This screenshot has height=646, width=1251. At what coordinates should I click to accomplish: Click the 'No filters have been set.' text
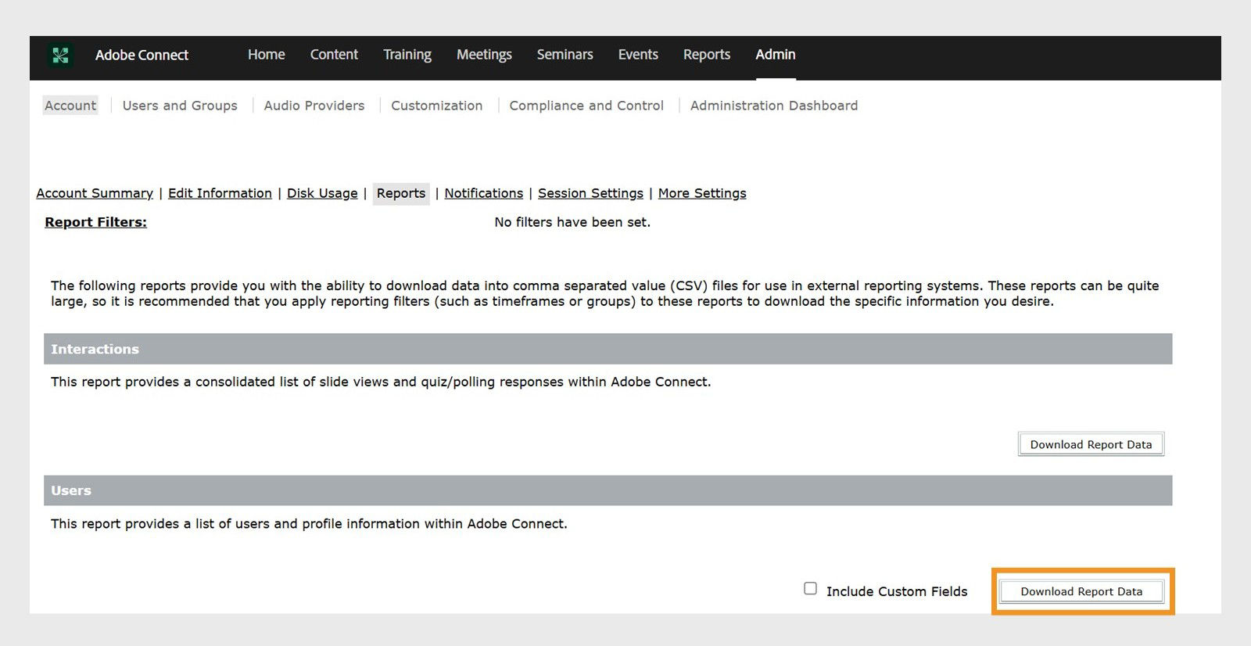pyautogui.click(x=572, y=222)
